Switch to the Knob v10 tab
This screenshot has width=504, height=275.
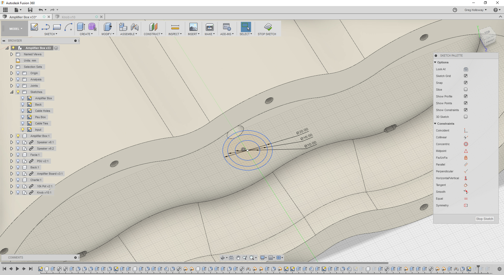(x=69, y=17)
